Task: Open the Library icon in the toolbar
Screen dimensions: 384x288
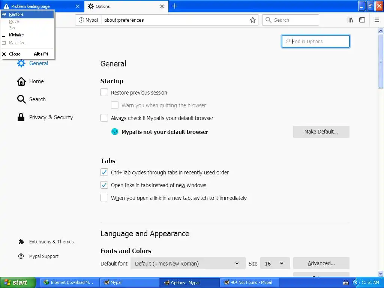Action: coord(350,20)
